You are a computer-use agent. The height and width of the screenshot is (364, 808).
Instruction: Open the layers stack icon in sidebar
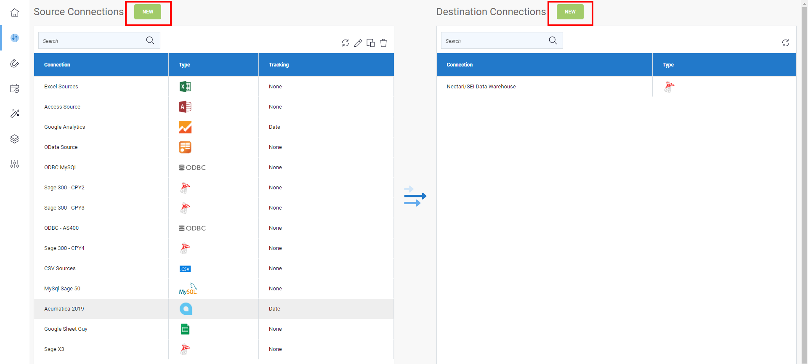point(15,139)
